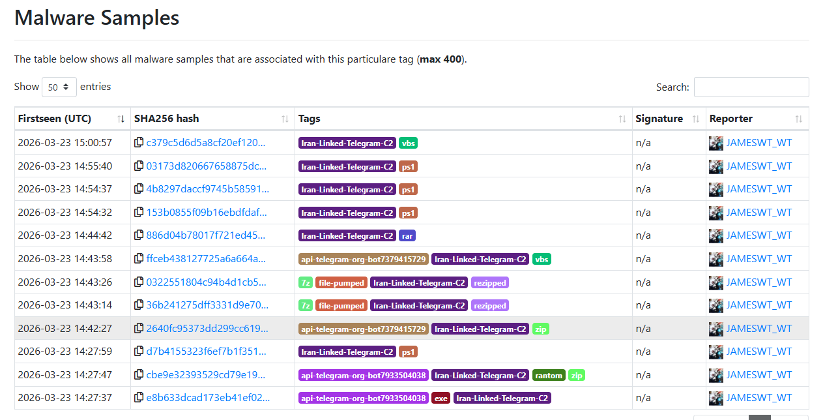Open sample hash e8b633dcad173eb41ef02...
838x420 pixels.
pyautogui.click(x=208, y=398)
